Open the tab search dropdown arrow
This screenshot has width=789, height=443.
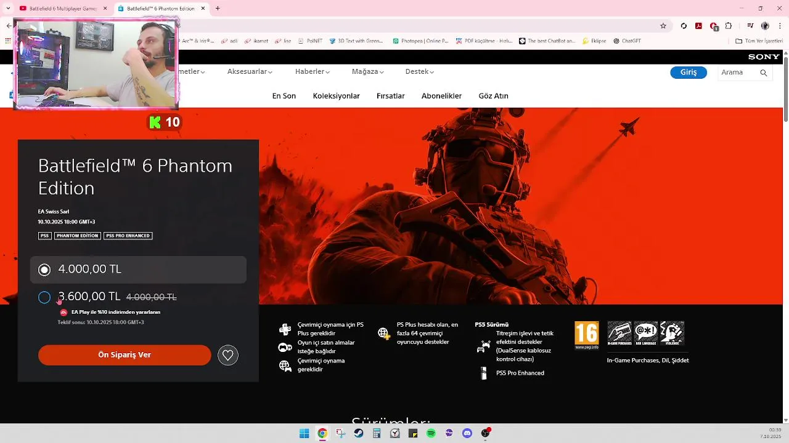[x=8, y=9]
